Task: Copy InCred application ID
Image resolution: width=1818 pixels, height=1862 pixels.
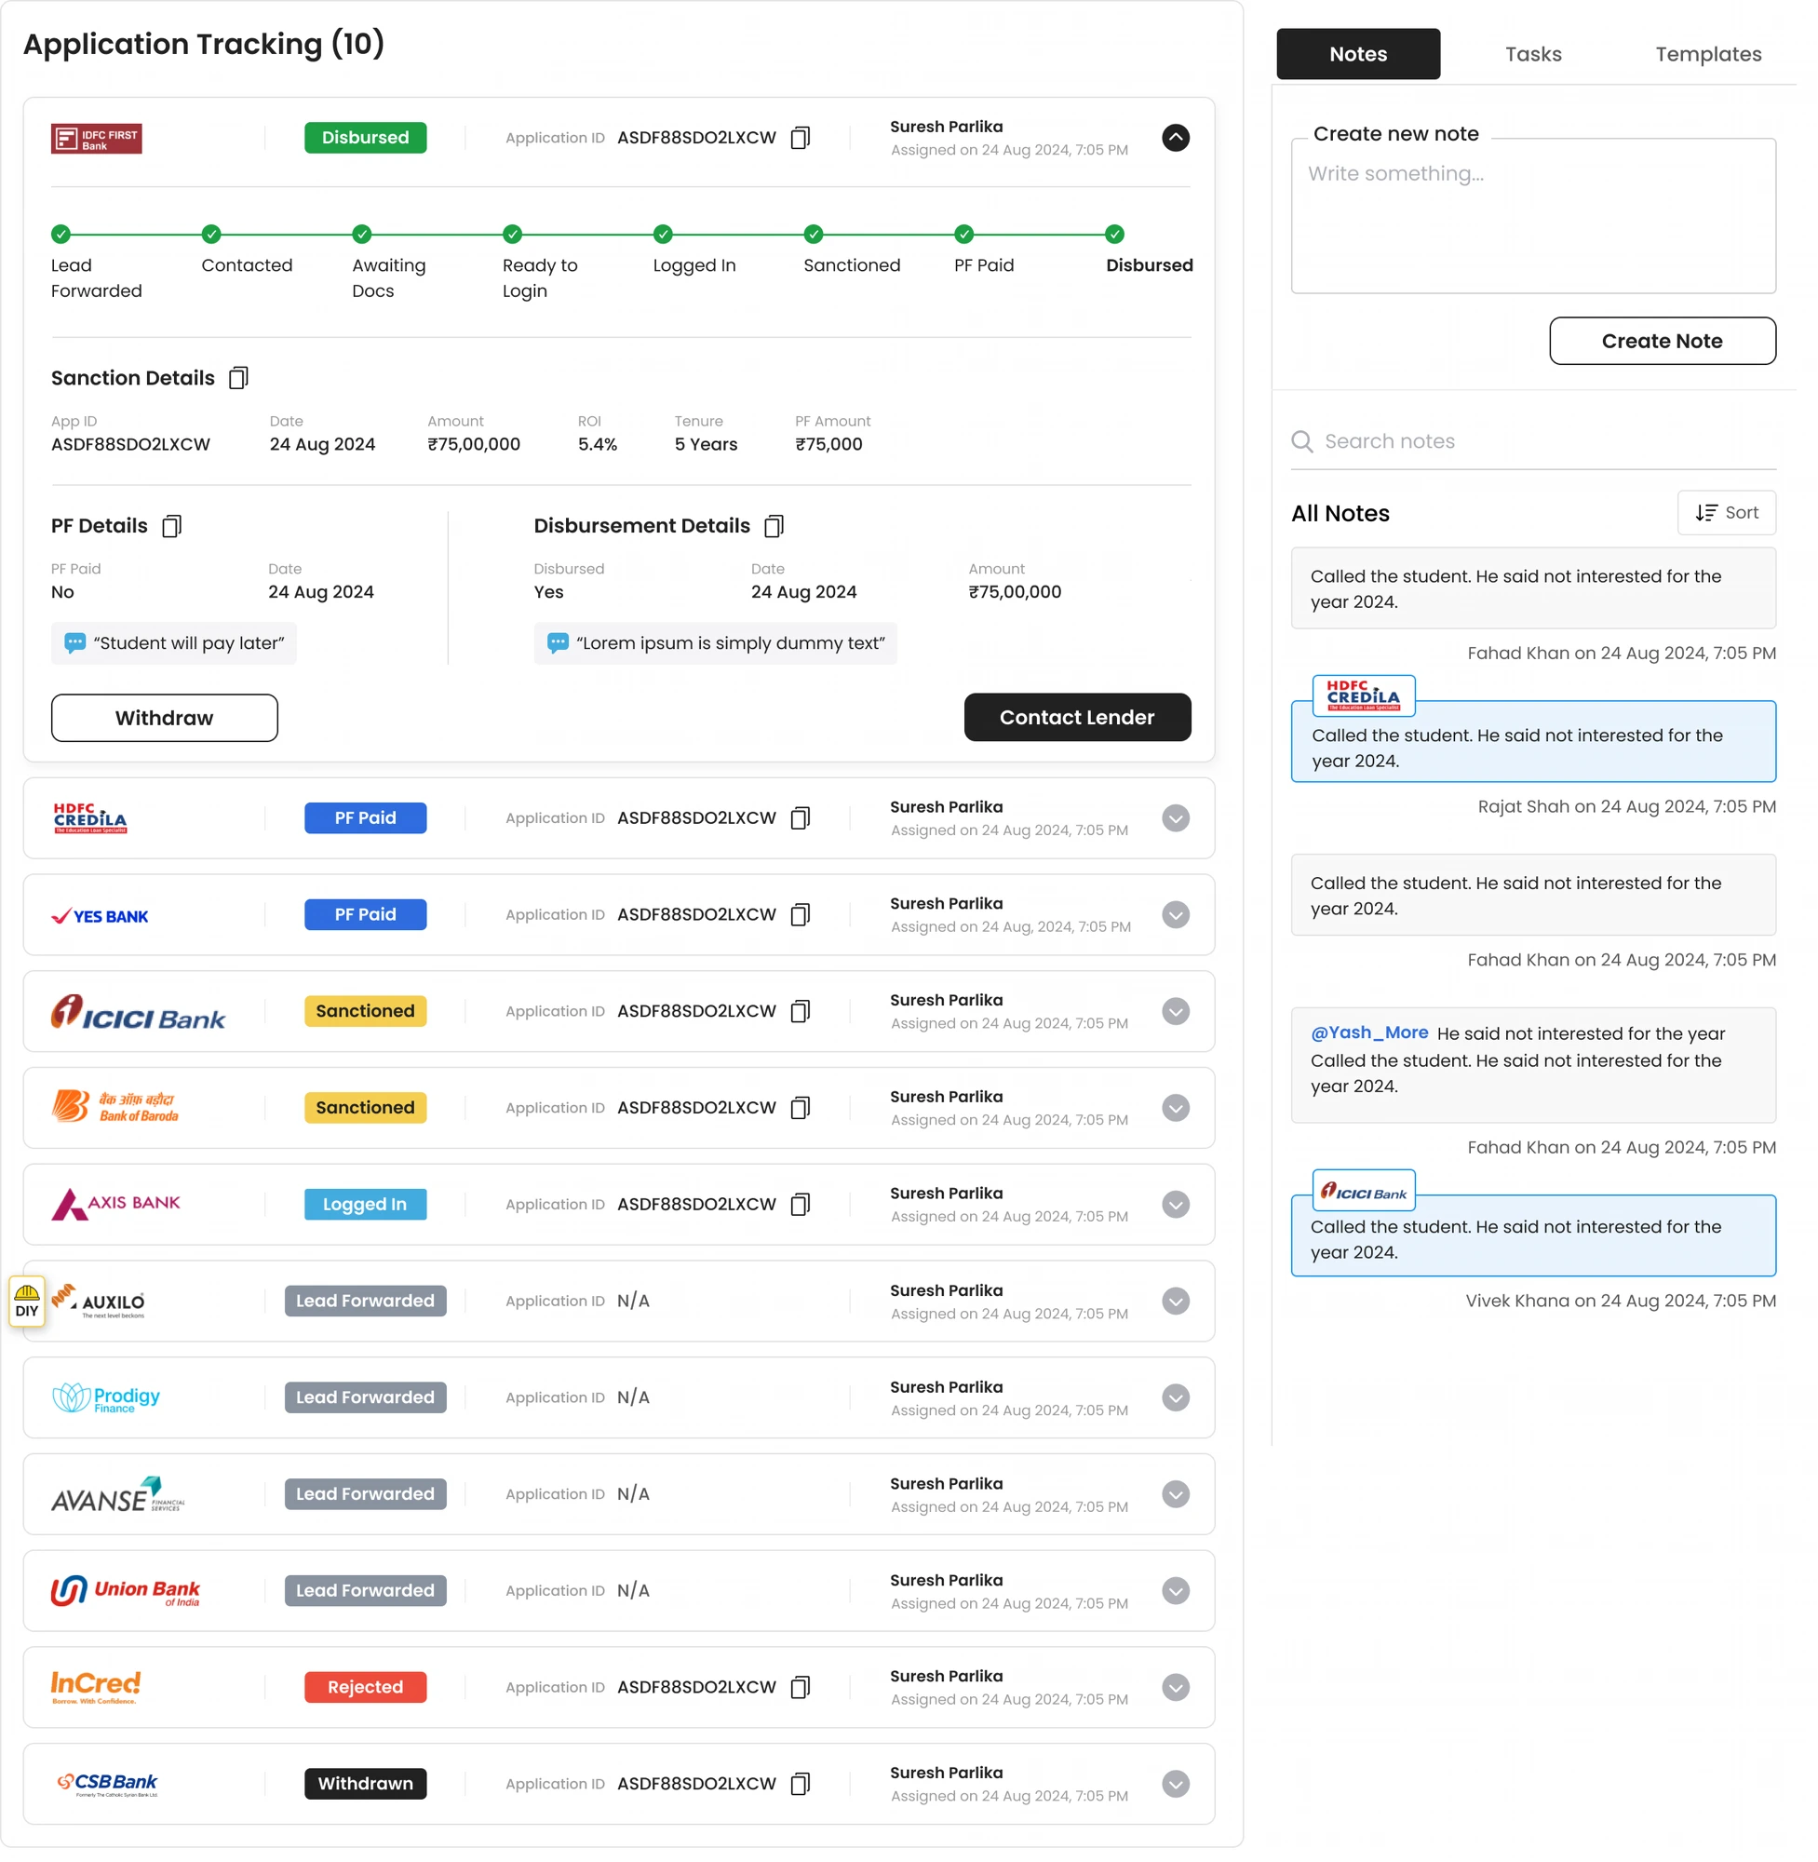Action: (x=801, y=1687)
